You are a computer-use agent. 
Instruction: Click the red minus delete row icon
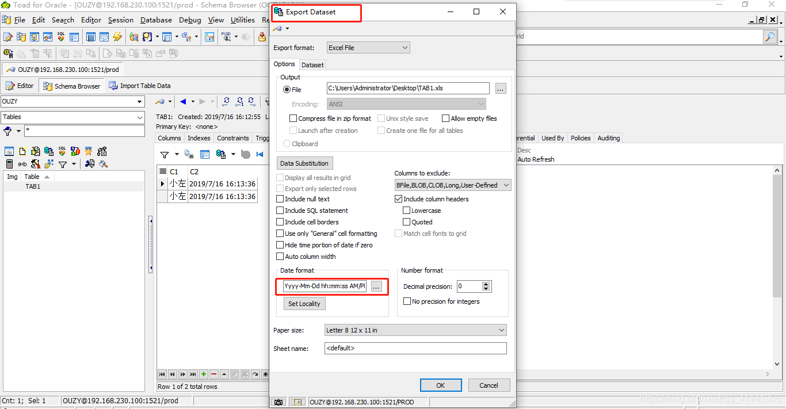click(x=214, y=374)
